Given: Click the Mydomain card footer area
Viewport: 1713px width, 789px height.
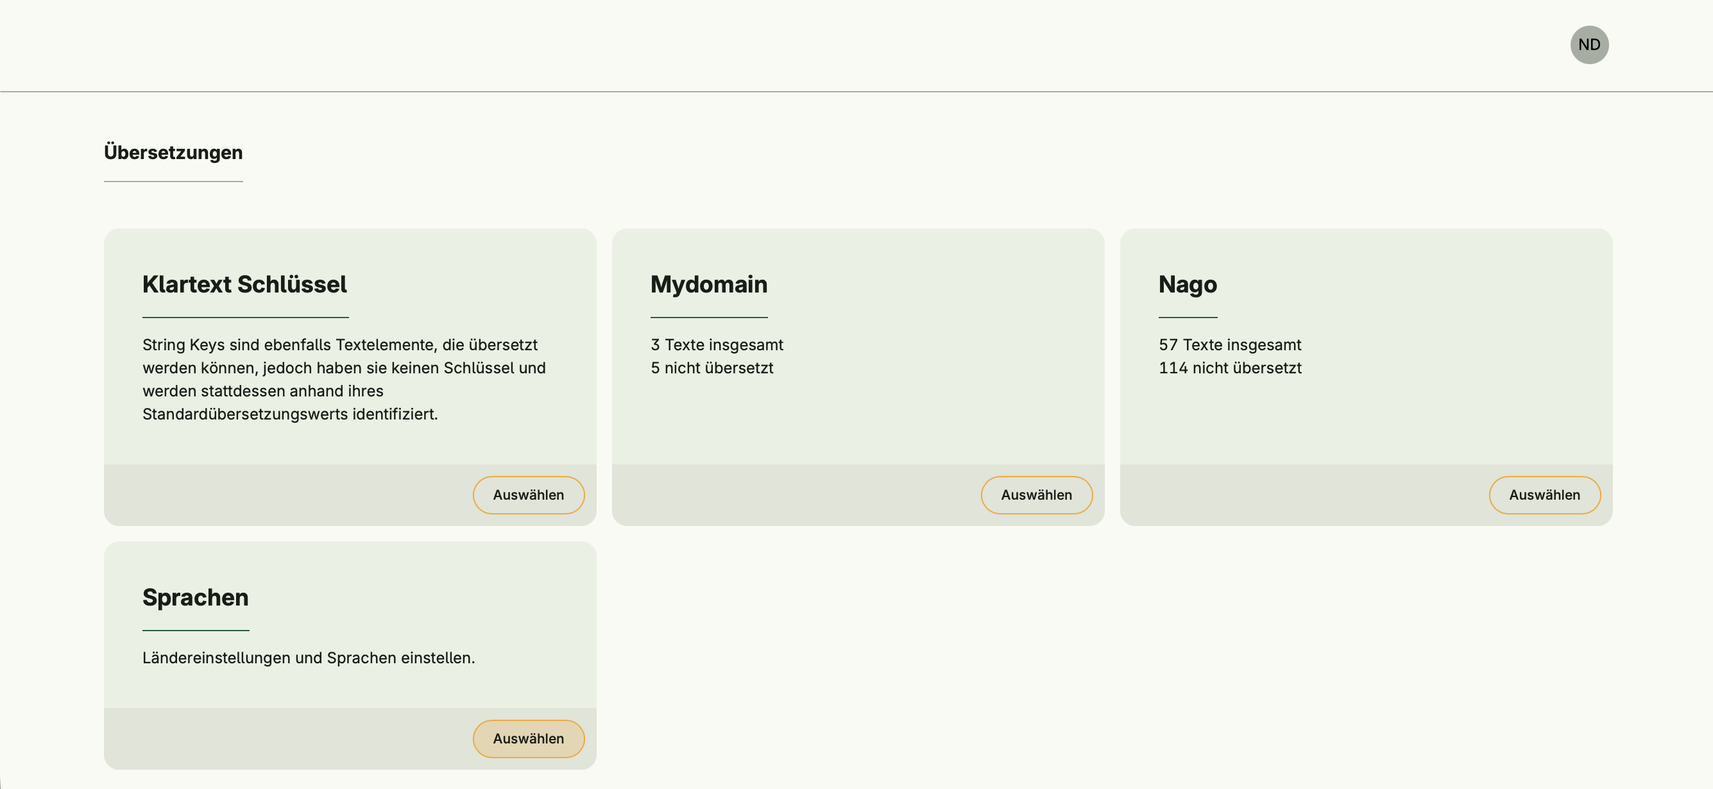Looking at the screenshot, I should click(791, 495).
